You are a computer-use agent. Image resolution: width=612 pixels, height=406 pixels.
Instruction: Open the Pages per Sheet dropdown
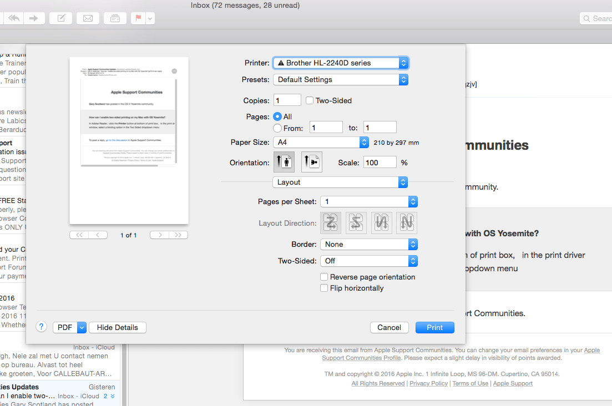click(369, 201)
